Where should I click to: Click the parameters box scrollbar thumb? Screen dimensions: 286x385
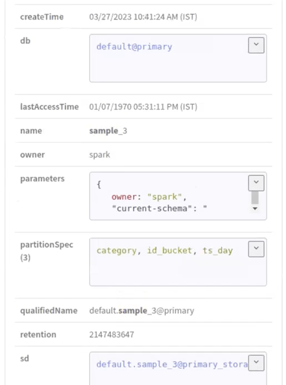pyautogui.click(x=255, y=198)
